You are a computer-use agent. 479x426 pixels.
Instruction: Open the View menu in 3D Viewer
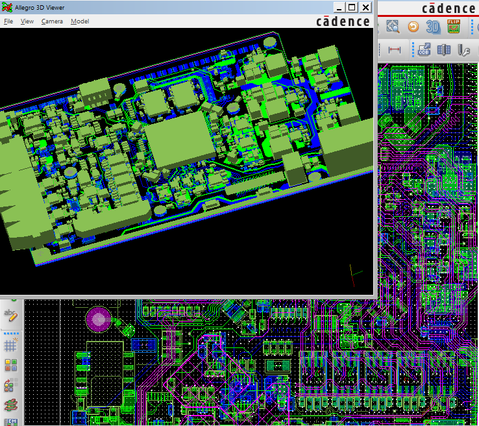27,21
